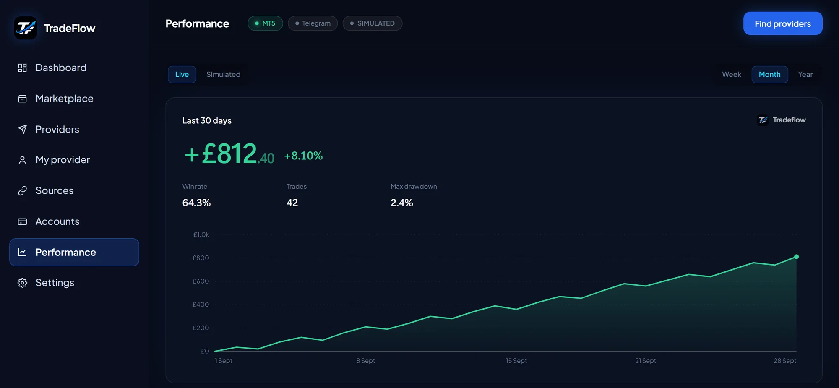Open the Dashboard page
This screenshot has width=839, height=388.
[x=74, y=68]
